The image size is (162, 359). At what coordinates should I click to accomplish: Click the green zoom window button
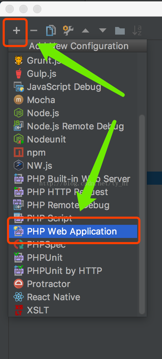tap(37, 9)
